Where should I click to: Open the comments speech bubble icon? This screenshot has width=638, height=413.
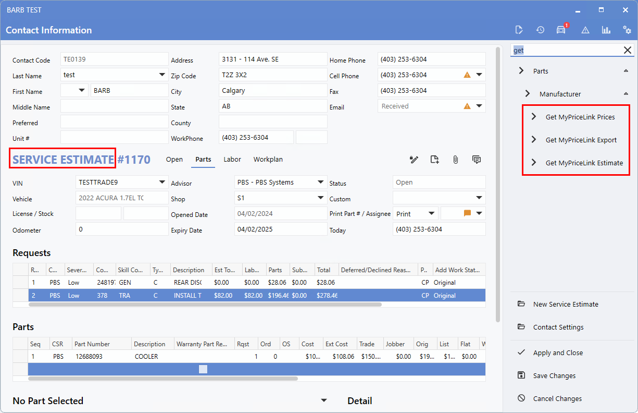(x=476, y=160)
